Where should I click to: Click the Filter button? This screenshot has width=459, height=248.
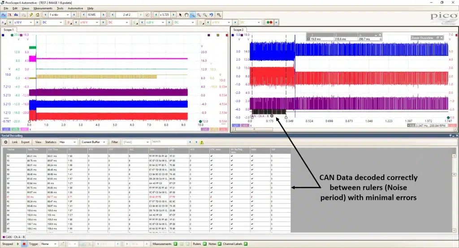click(115, 142)
